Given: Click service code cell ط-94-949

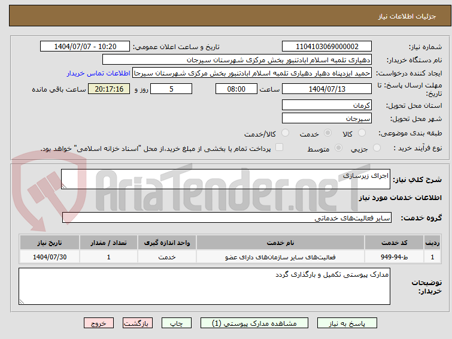Looking at the screenshot, I should click(x=394, y=257).
